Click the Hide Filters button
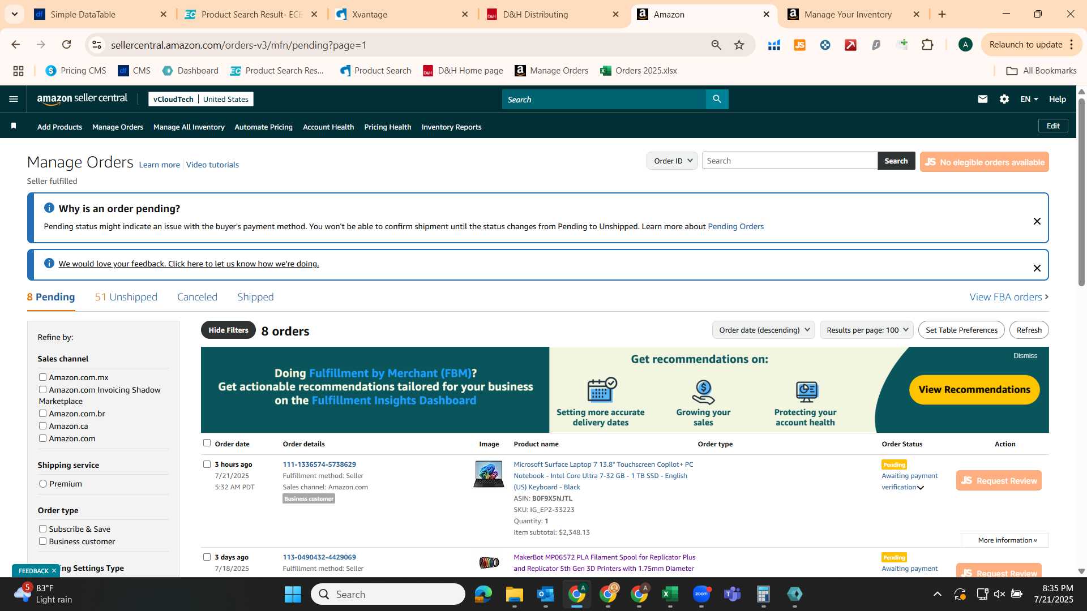Screen dimensions: 1087x611 click(228, 330)
